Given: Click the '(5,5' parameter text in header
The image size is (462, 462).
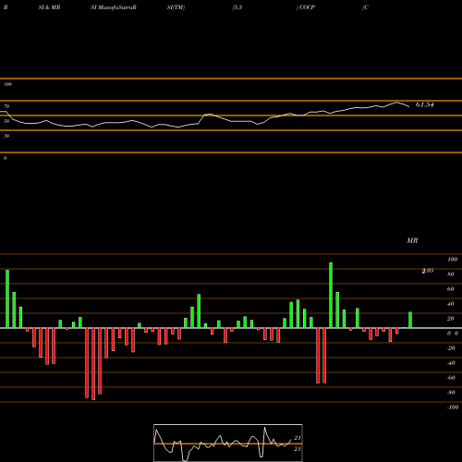Looking at the screenshot, I should (x=237, y=7).
